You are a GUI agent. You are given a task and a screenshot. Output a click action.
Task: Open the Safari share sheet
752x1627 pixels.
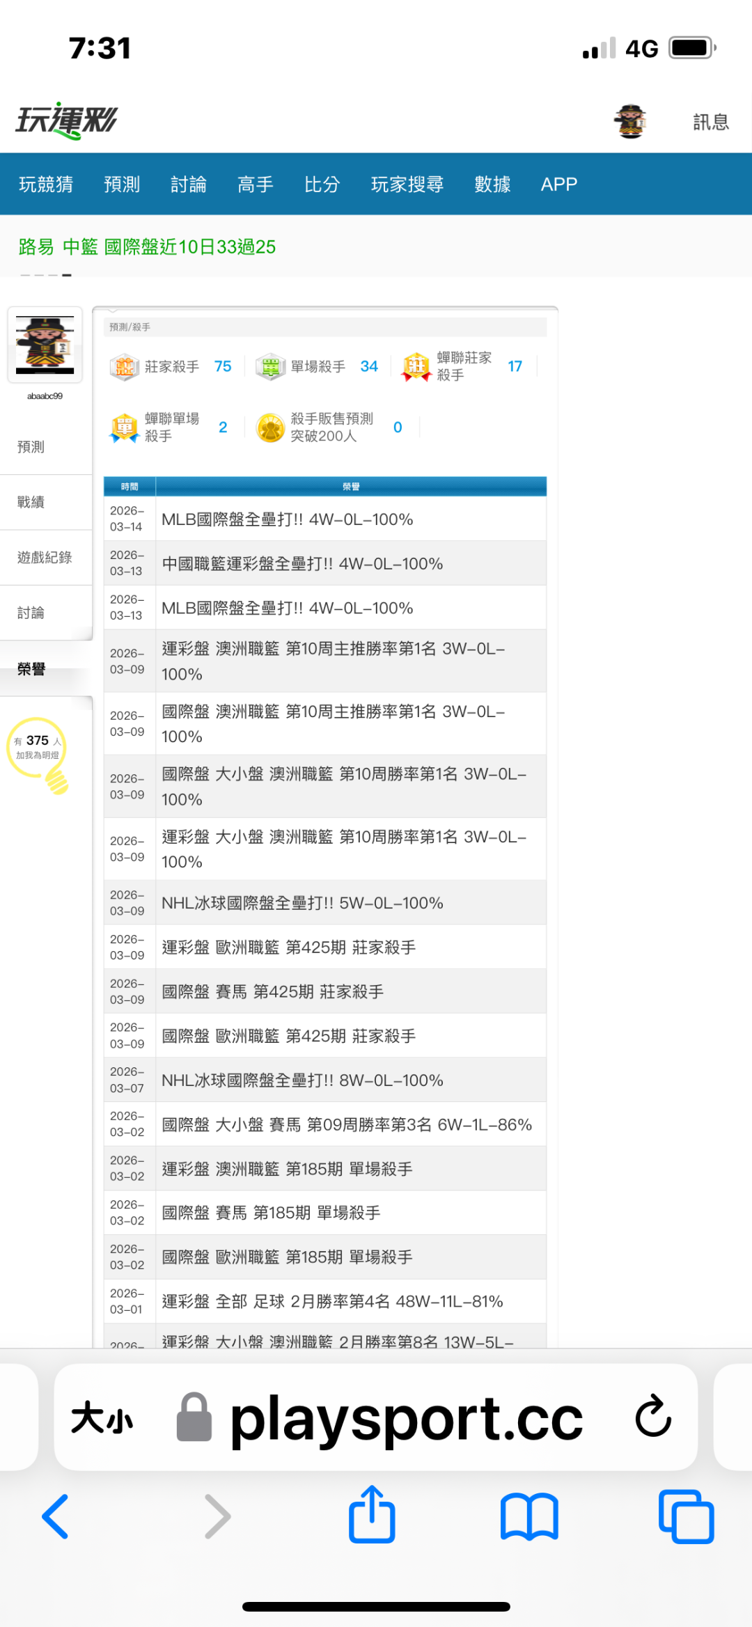372,1514
